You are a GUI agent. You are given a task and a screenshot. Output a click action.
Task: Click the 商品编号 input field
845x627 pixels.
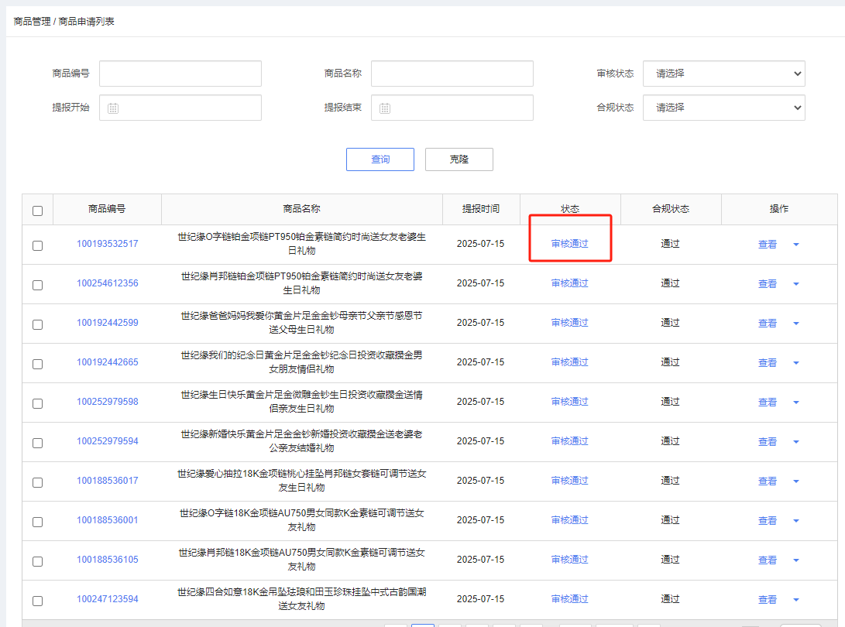point(180,74)
